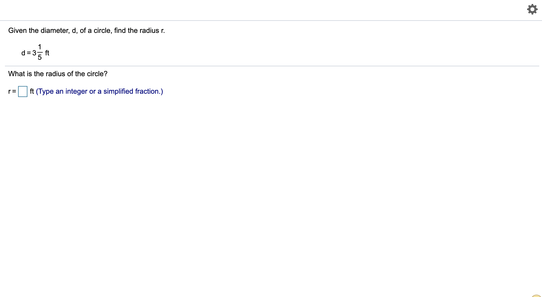Open the settings gear icon

click(532, 9)
